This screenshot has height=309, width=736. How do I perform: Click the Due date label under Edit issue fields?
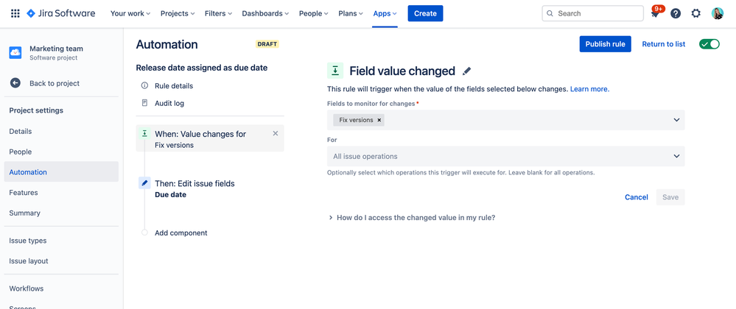pos(170,194)
